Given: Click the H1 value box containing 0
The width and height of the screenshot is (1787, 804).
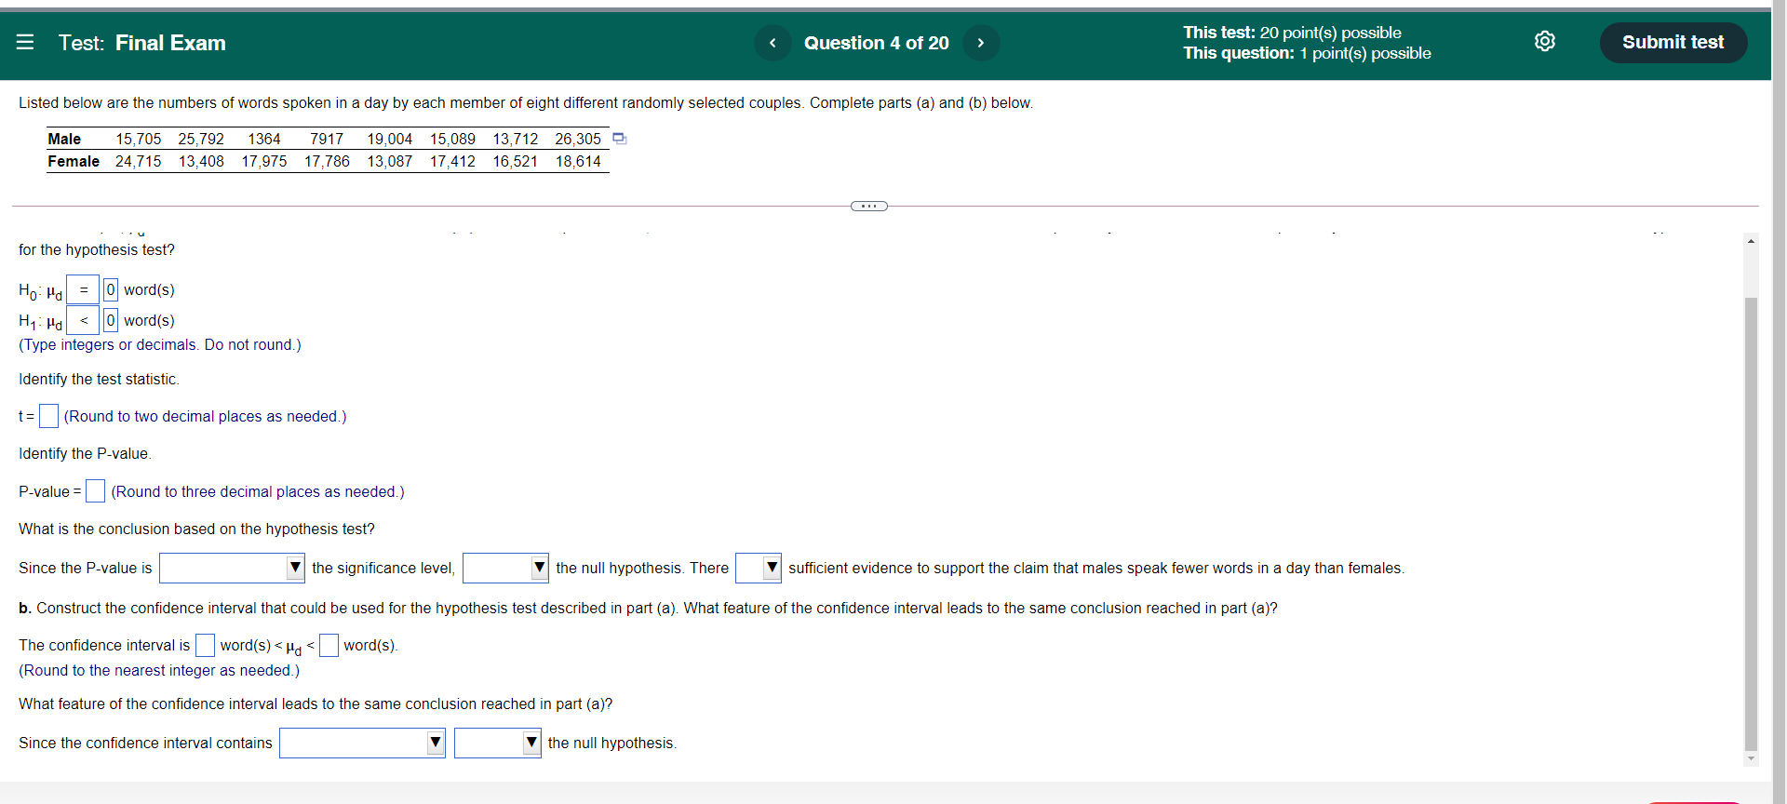Looking at the screenshot, I should click(x=111, y=320).
